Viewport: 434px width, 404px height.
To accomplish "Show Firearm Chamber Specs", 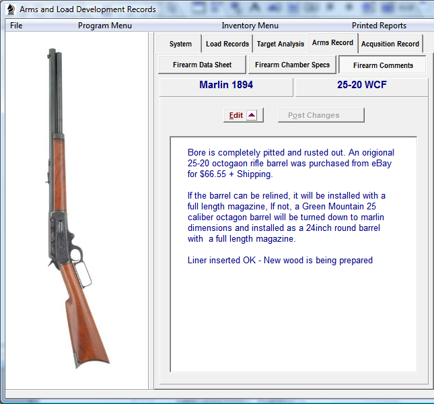I will tap(292, 65).
